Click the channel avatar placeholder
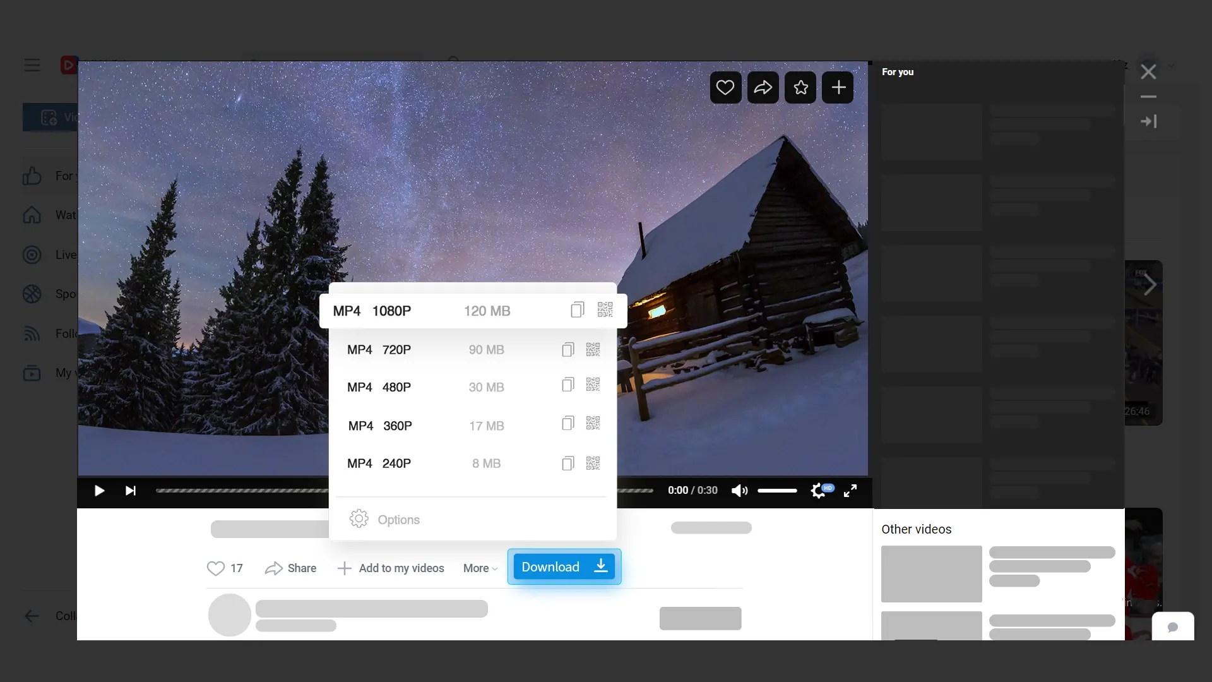The height and width of the screenshot is (682, 1212). (230, 615)
